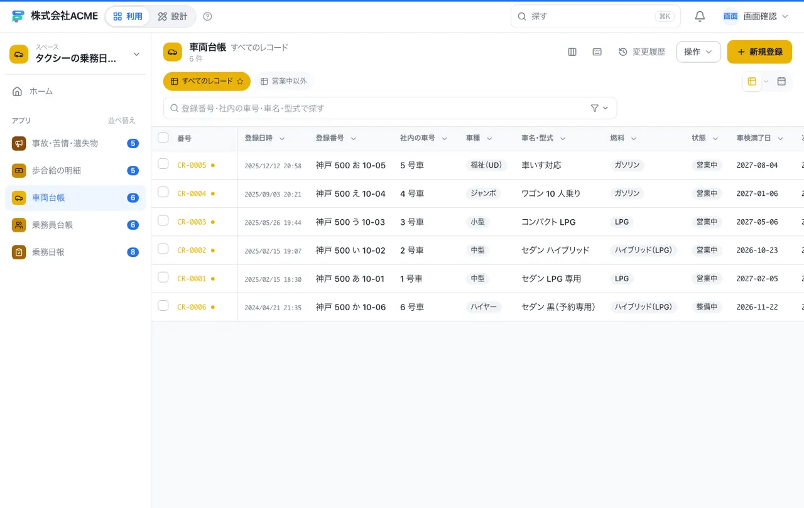Open the 操作 dropdown

point(698,52)
